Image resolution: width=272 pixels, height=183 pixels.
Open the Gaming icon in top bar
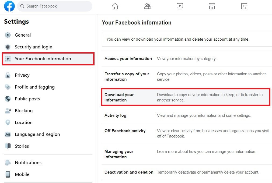coord(244,6)
